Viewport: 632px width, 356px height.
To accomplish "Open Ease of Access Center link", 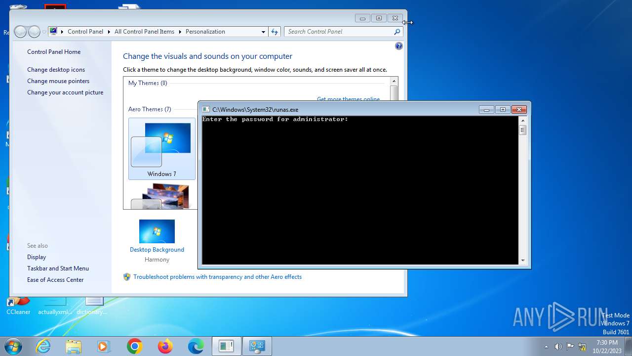I will point(55,280).
